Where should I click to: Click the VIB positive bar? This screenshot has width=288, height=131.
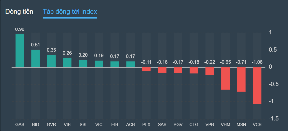click(67, 63)
